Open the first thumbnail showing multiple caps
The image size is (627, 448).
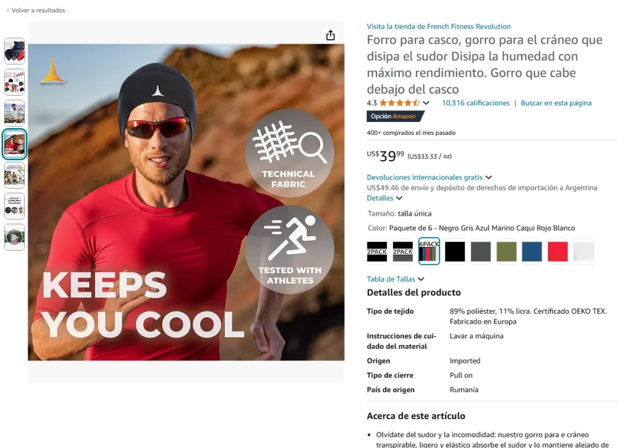15,51
